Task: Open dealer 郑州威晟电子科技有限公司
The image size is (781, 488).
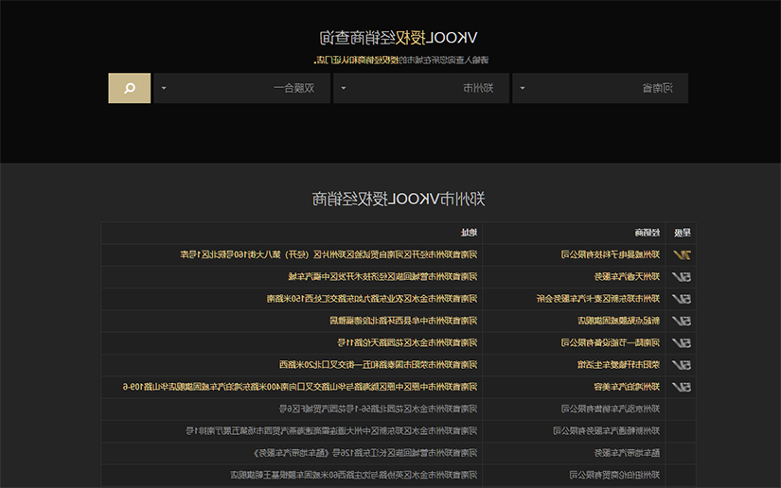Action: (x=611, y=254)
